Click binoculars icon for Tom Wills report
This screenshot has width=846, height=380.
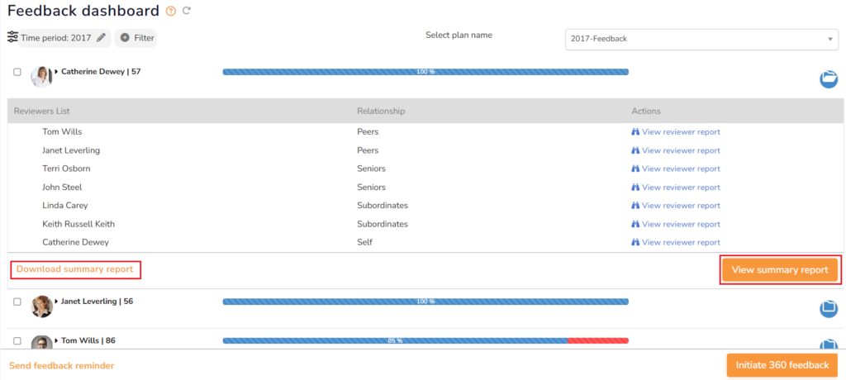coord(635,132)
